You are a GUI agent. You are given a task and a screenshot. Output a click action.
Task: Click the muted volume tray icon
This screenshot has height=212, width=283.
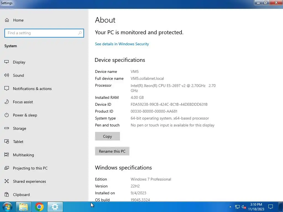point(244,207)
